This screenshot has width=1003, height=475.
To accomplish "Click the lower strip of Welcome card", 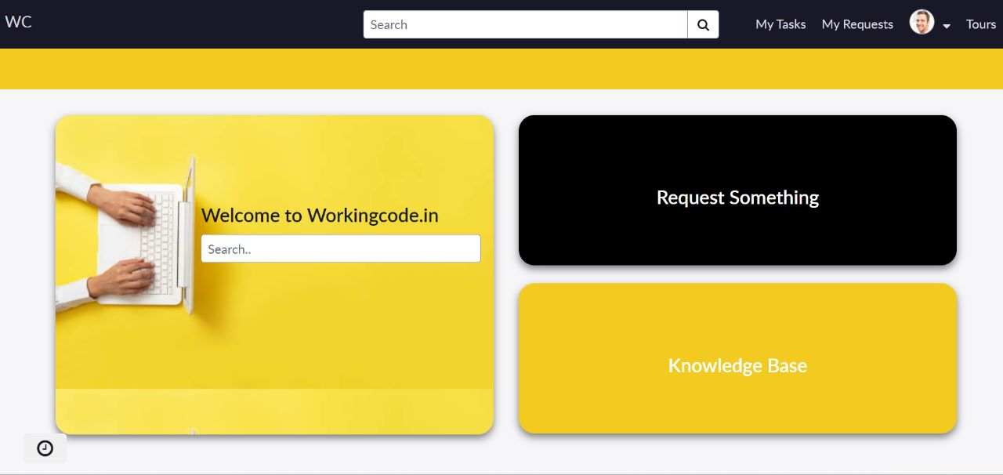I will coord(274,412).
